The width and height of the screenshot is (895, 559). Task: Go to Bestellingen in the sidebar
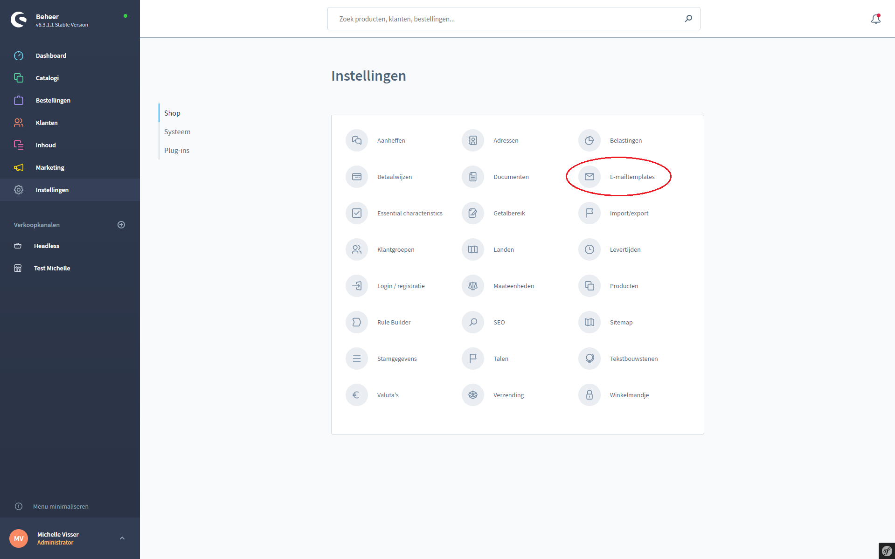53,100
